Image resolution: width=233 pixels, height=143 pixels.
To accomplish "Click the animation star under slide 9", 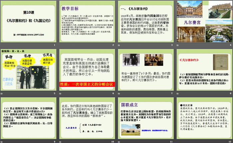I will [2, 142].
